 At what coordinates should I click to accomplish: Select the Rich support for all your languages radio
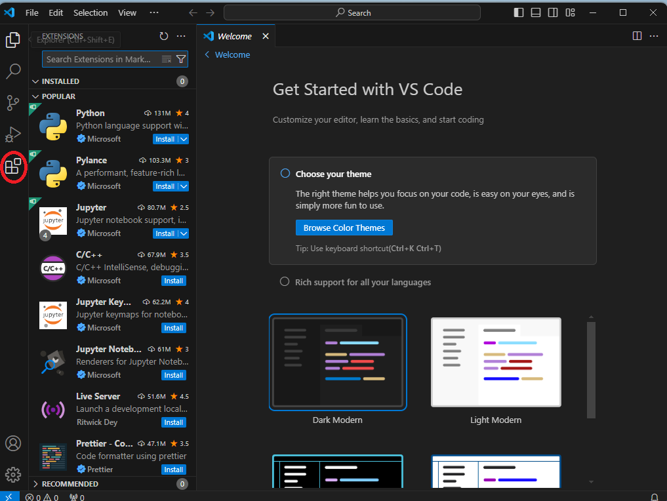[x=285, y=281]
